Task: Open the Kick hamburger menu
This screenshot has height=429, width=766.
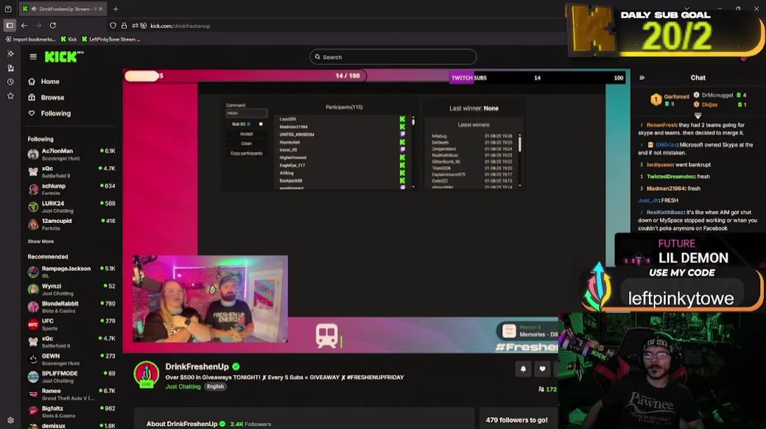Action: 33,57
